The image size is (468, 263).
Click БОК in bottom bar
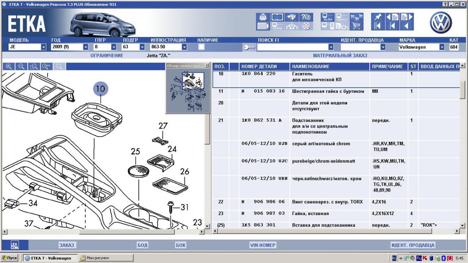[x=181, y=245]
